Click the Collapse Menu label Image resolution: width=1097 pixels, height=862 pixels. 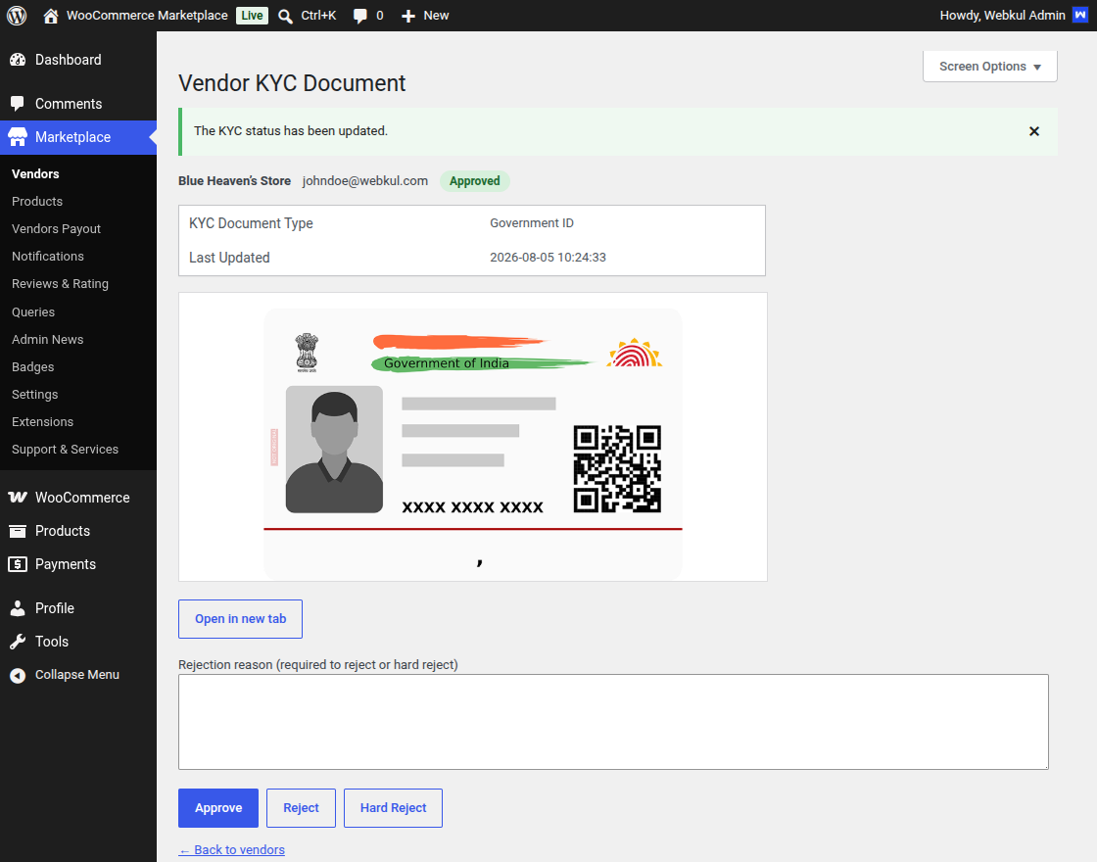pos(77,675)
